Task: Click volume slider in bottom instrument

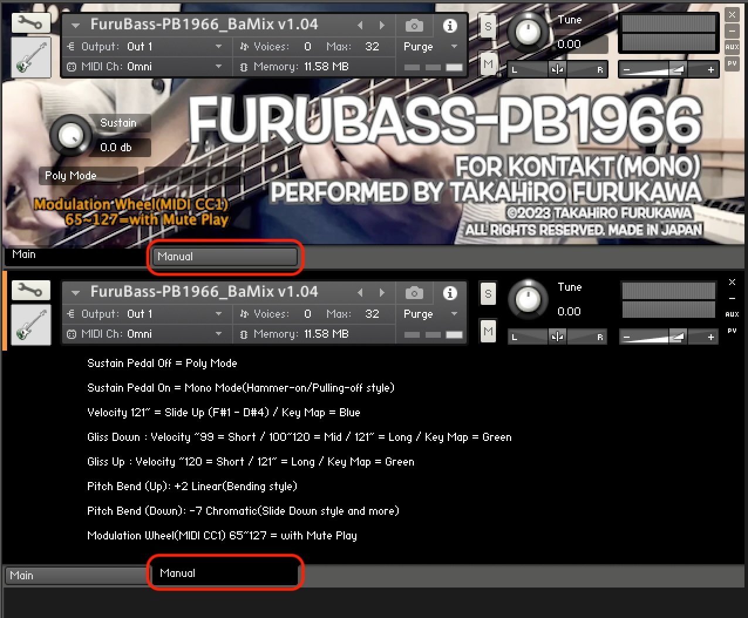Action: pos(668,337)
